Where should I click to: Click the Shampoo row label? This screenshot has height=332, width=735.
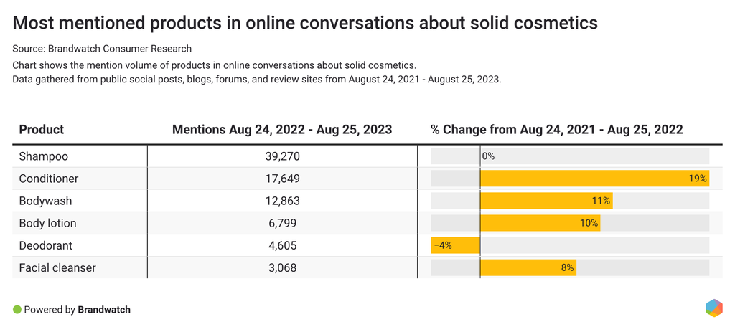click(44, 156)
